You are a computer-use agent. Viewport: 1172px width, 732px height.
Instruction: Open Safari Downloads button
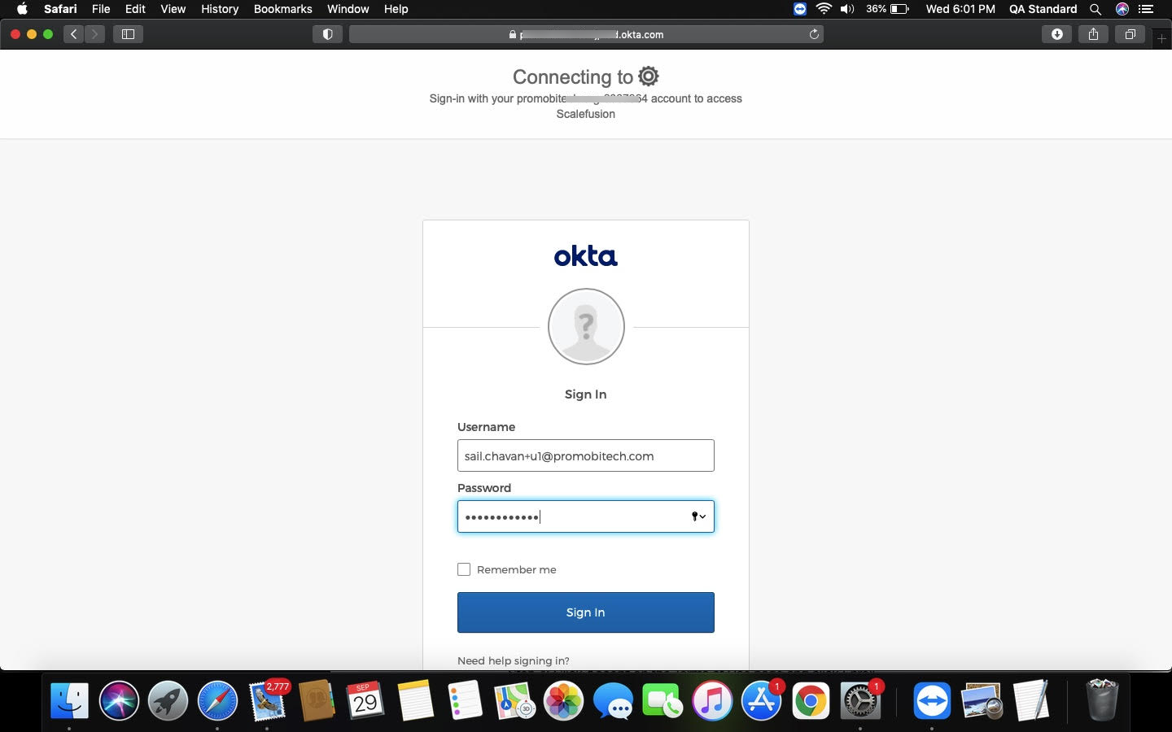[x=1056, y=34]
